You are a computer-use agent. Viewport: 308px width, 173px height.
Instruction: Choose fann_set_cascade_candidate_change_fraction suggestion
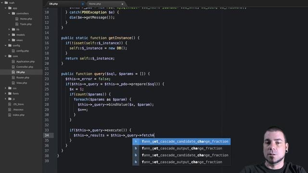[181, 155]
